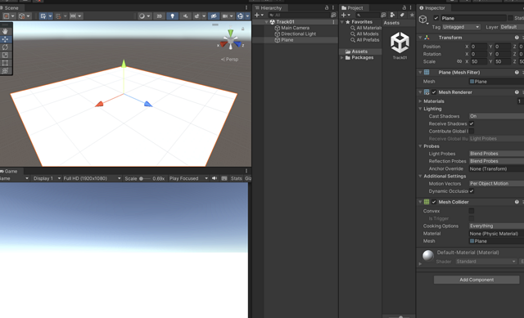Click the scene orientation gizmo
524x318 pixels.
(231, 40)
